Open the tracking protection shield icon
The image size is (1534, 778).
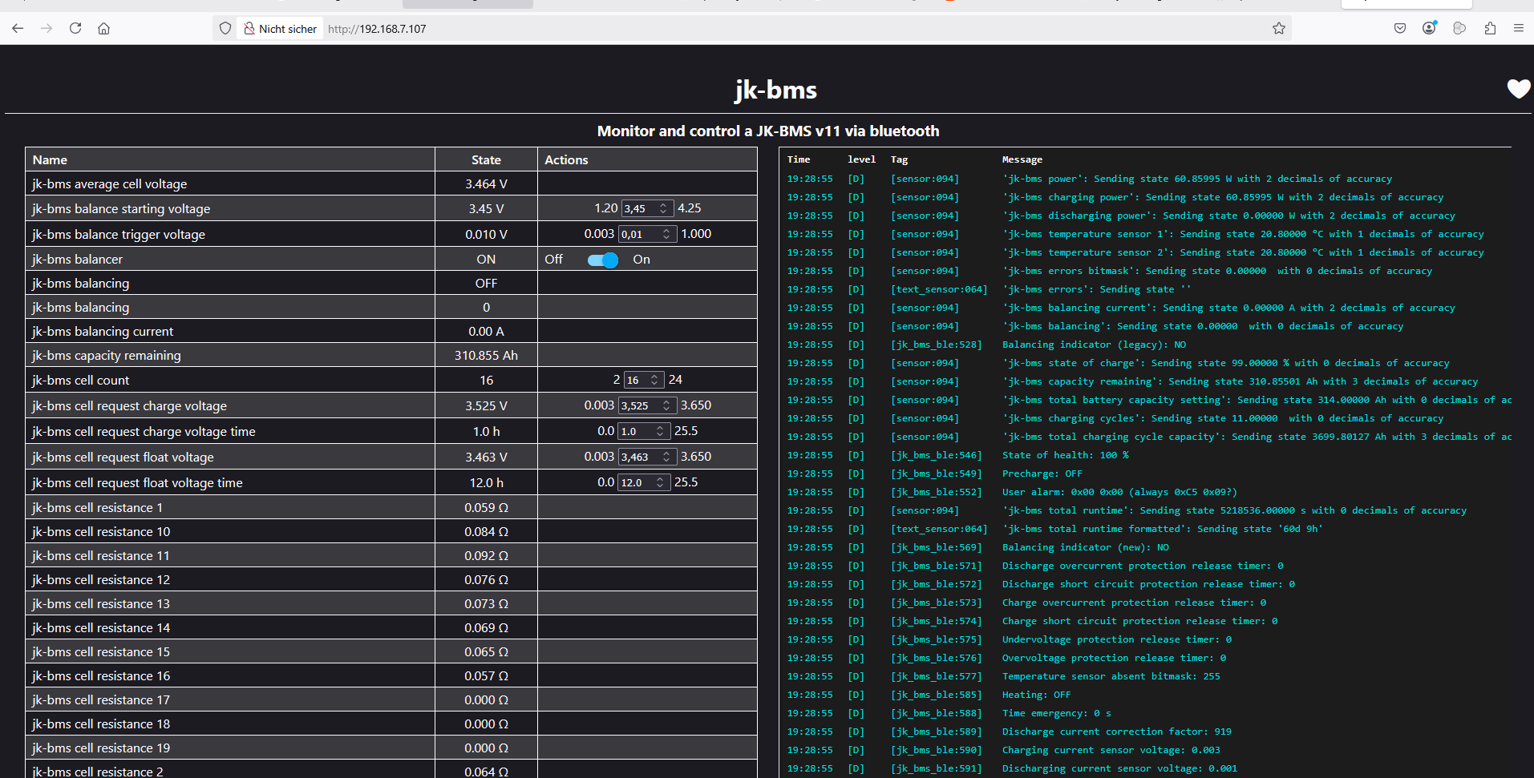225,28
